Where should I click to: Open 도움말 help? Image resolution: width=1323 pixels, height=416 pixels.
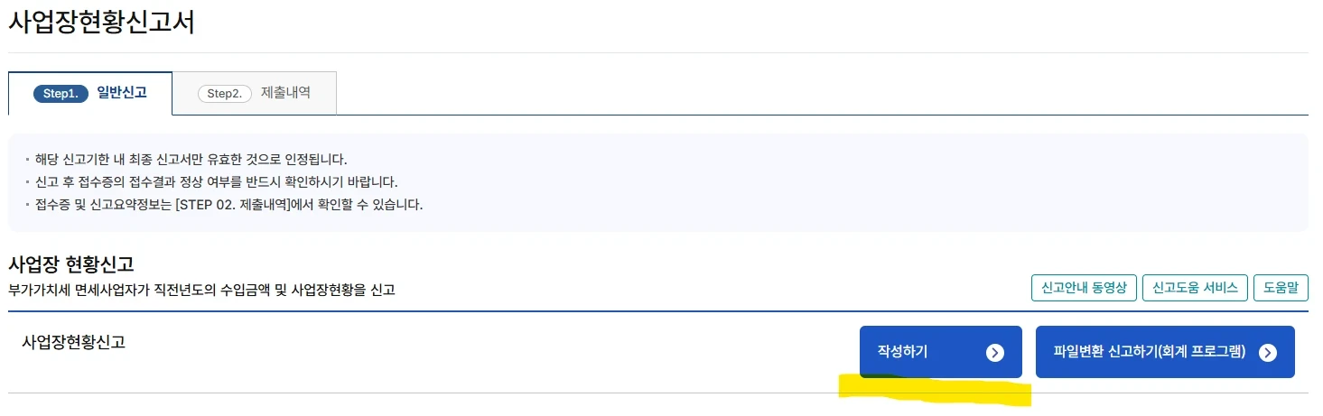(1281, 288)
